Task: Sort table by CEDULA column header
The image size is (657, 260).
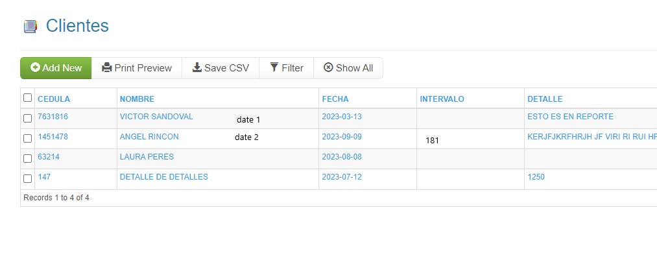Action: click(54, 99)
